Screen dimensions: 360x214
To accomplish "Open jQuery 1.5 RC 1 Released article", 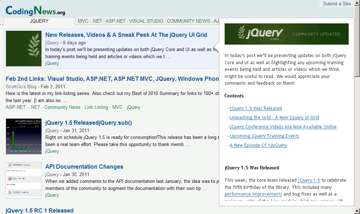I will (39, 210).
